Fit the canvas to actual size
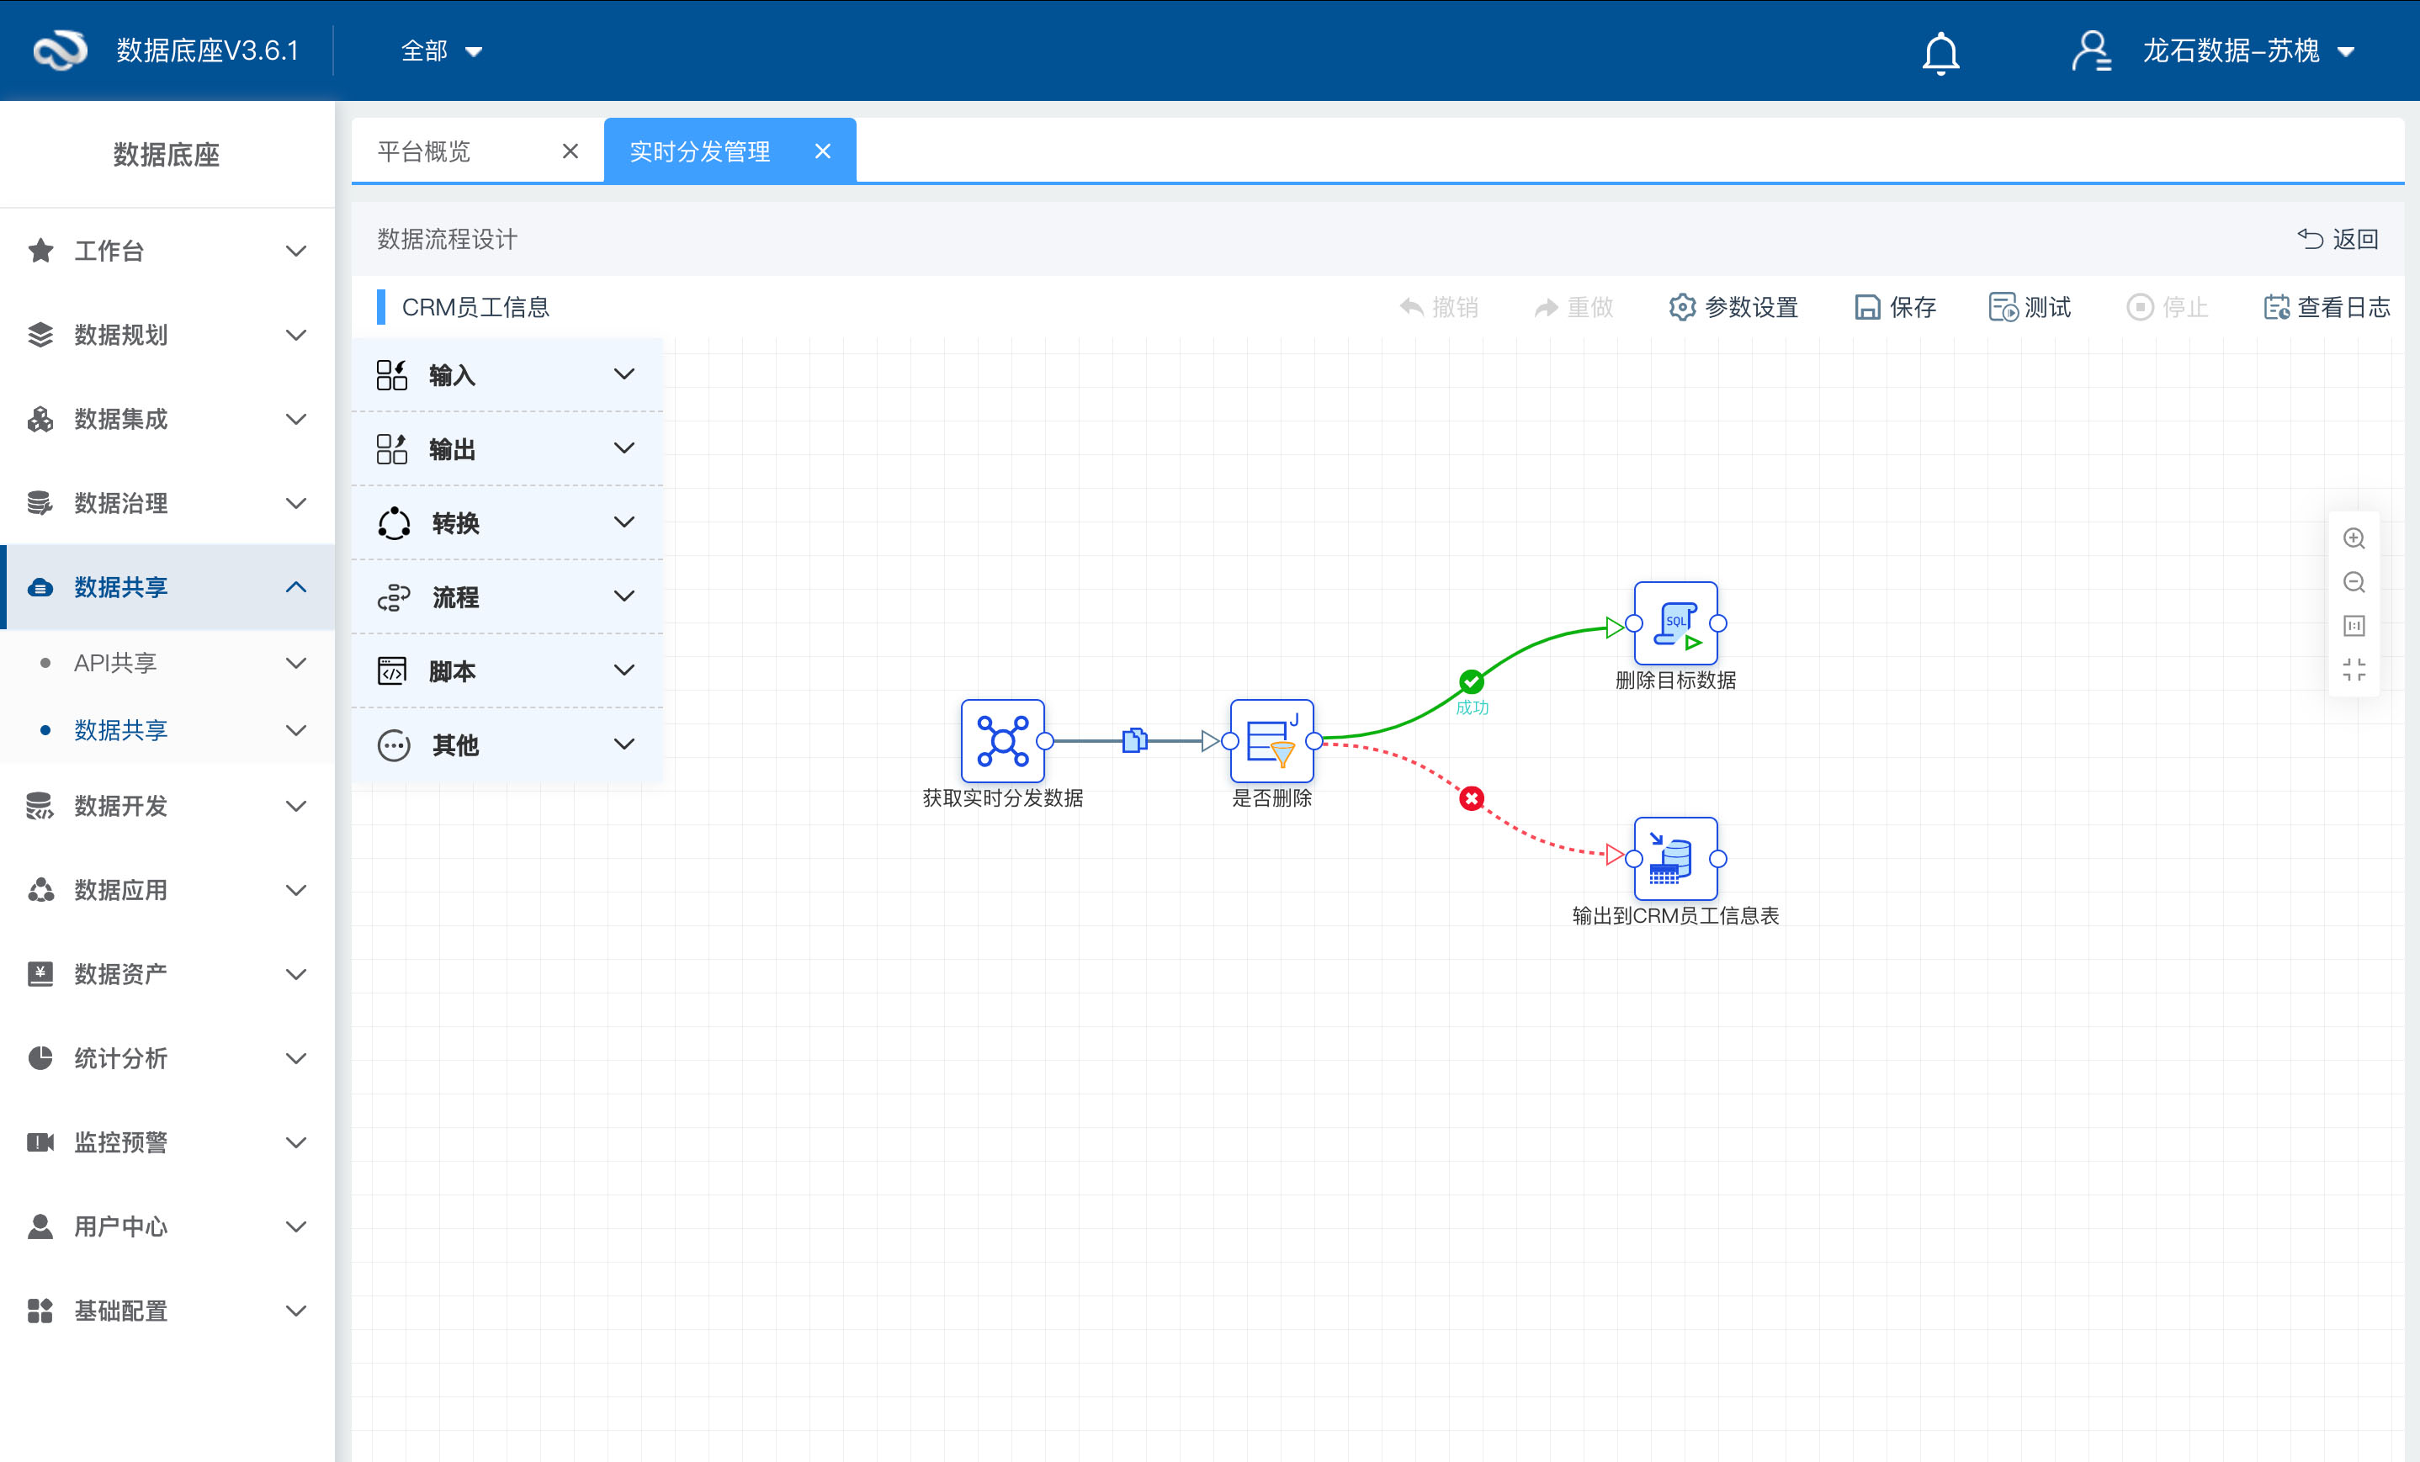Image resolution: width=2420 pixels, height=1462 pixels. (2354, 627)
